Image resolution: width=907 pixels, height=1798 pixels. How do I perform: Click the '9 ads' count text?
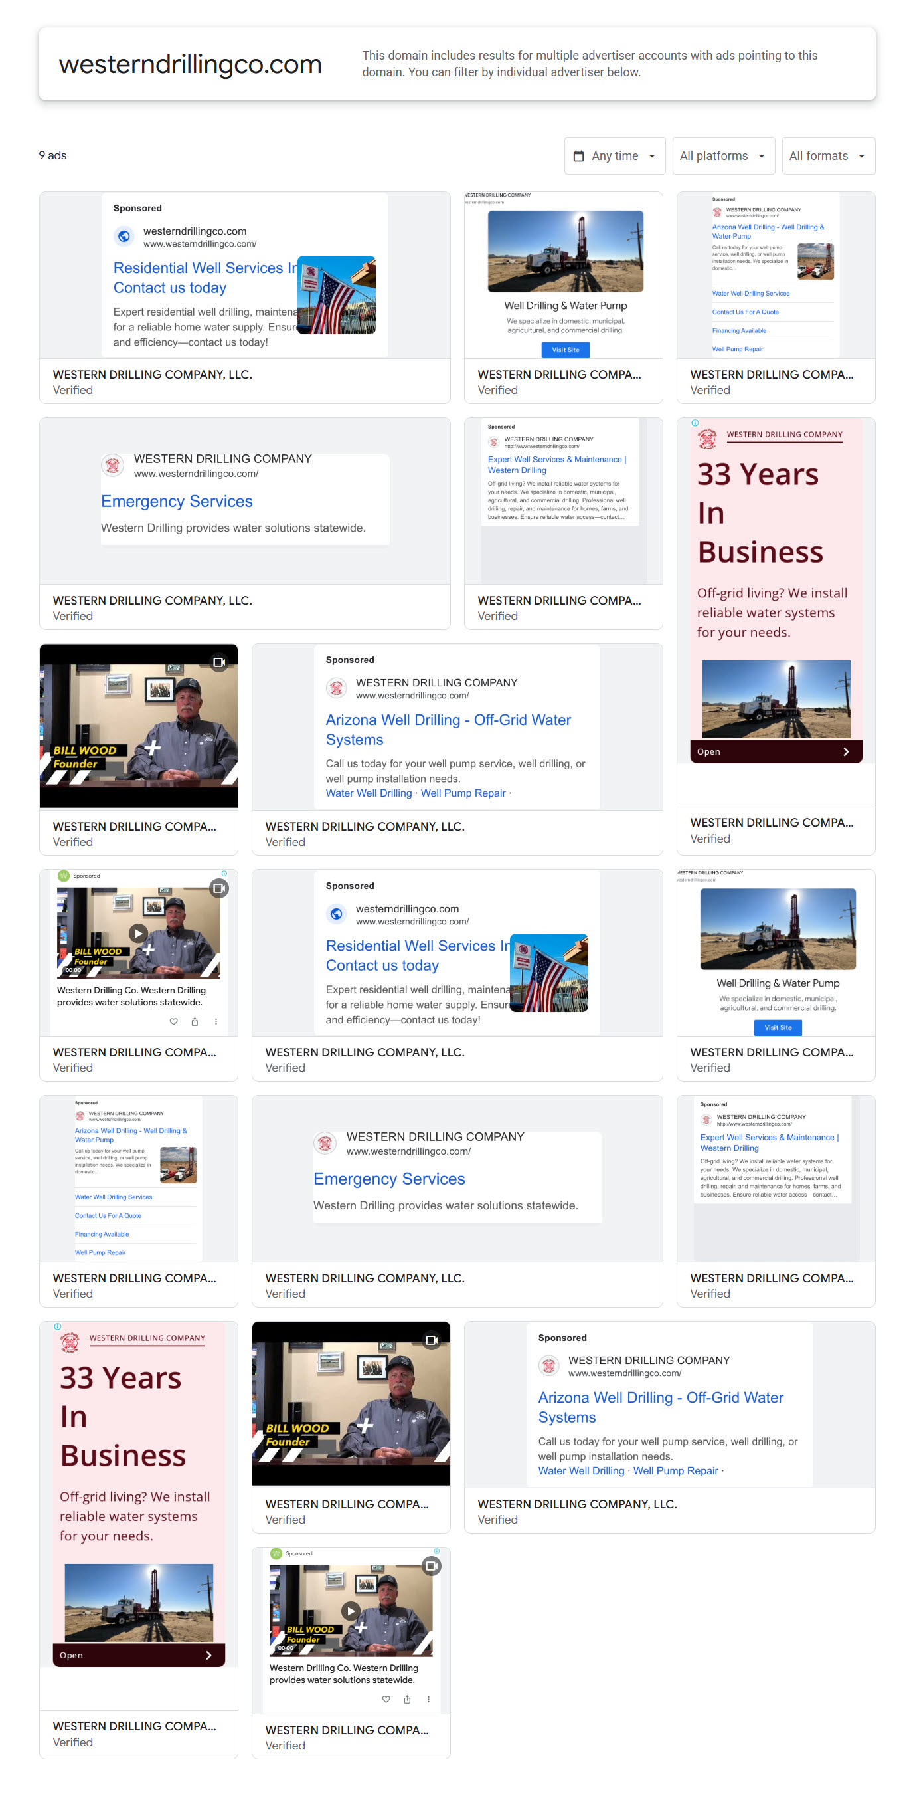[52, 154]
